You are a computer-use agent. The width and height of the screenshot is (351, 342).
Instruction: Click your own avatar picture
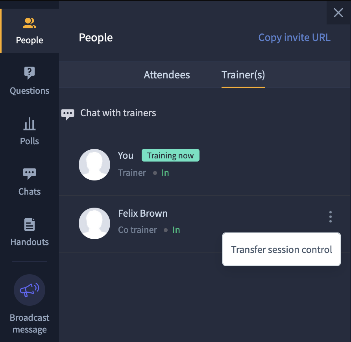94,165
